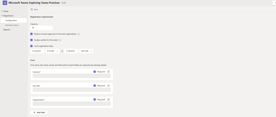Uncheck Required for Industry field
The width and height of the screenshot is (276, 117).
94,72
